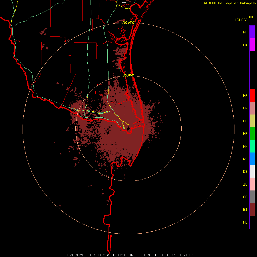Click the HYDROMETEOR CLASSIFICATION title text
Image resolution: width=257 pixels, height=257 pixels.
click(100, 255)
